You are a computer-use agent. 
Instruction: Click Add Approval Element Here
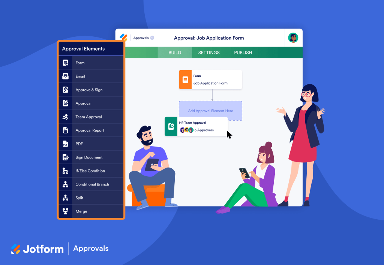coord(210,111)
